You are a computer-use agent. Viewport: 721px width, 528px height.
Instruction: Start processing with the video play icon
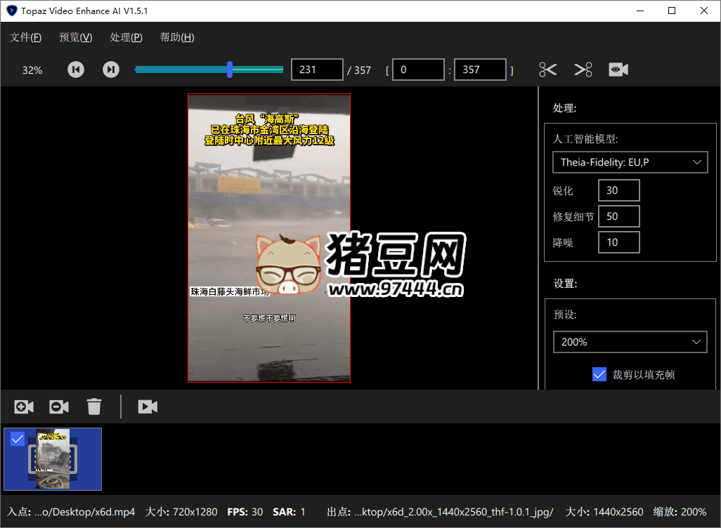pos(148,407)
